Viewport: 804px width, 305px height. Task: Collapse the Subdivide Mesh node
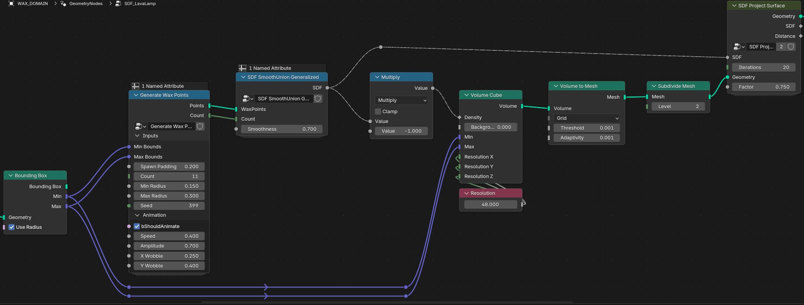tap(654, 86)
